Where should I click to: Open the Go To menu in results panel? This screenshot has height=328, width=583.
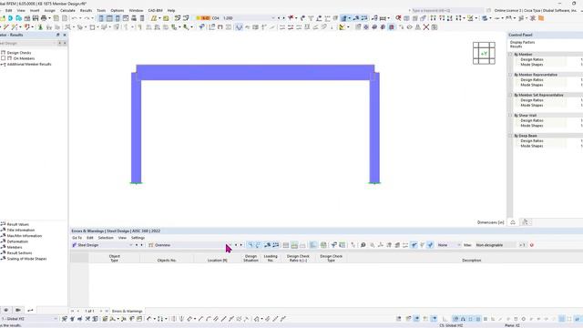coord(77,238)
